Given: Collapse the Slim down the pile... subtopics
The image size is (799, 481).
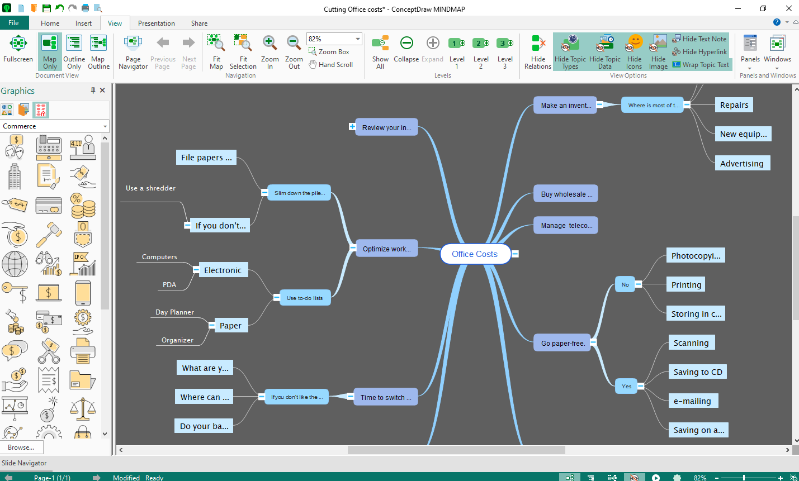Looking at the screenshot, I should 264,192.
